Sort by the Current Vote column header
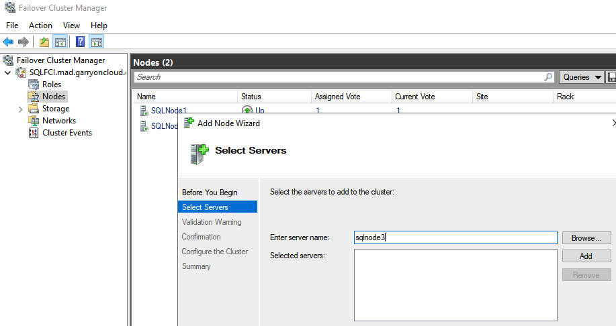This screenshot has height=326, width=616. click(x=432, y=97)
